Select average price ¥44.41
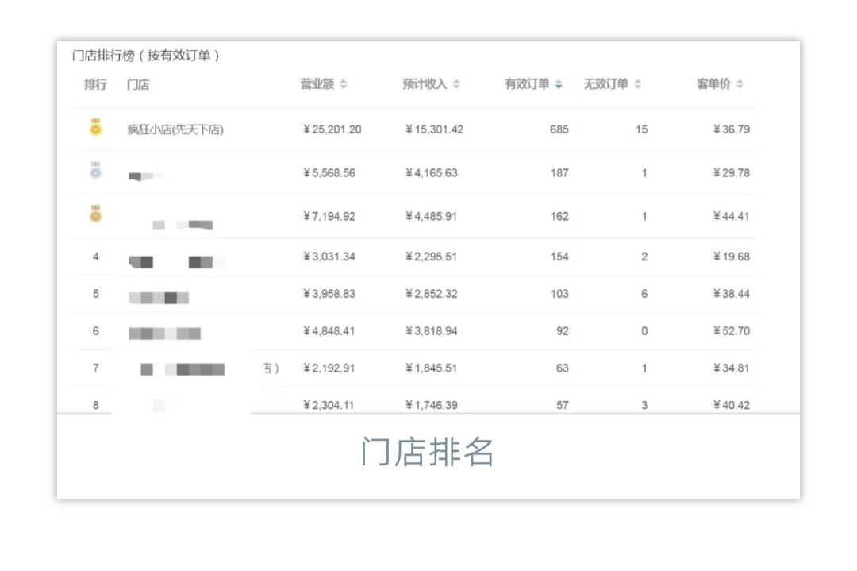857x571 pixels. coord(732,217)
